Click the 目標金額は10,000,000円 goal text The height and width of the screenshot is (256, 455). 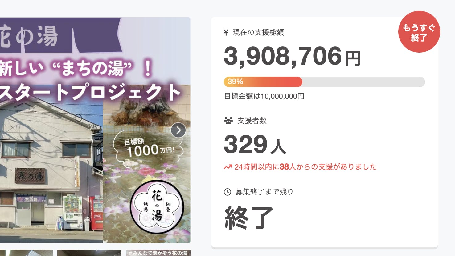[264, 96]
